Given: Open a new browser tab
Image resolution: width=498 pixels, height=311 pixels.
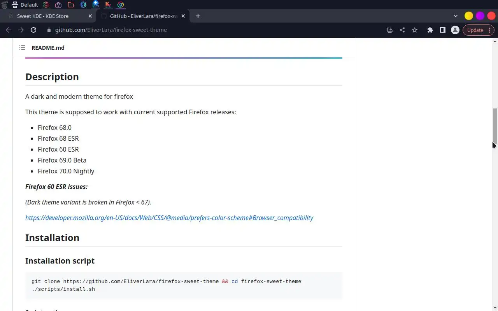Looking at the screenshot, I should pyautogui.click(x=198, y=16).
